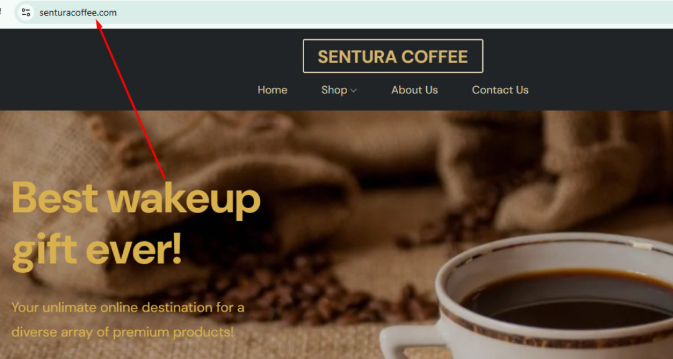Go to the Home page link

pyautogui.click(x=272, y=90)
